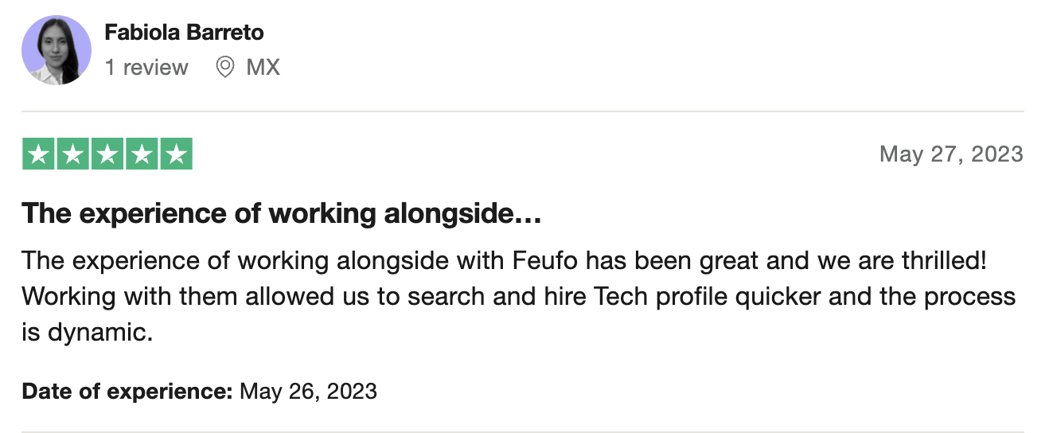Click the "Date of experience:" label
This screenshot has height=433, width=1049.
tap(127, 392)
